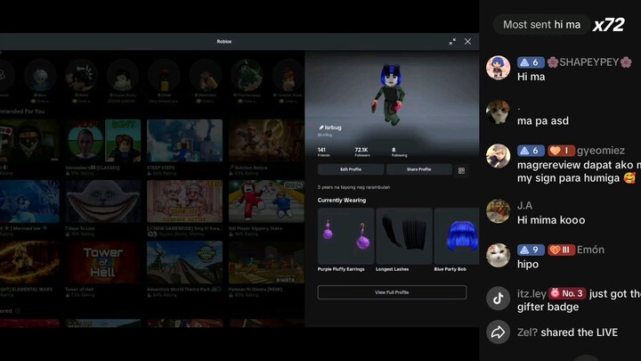The width and height of the screenshot is (641, 361).
Task: Tap gyeomiez's avatar in the live chat
Action: (x=499, y=156)
